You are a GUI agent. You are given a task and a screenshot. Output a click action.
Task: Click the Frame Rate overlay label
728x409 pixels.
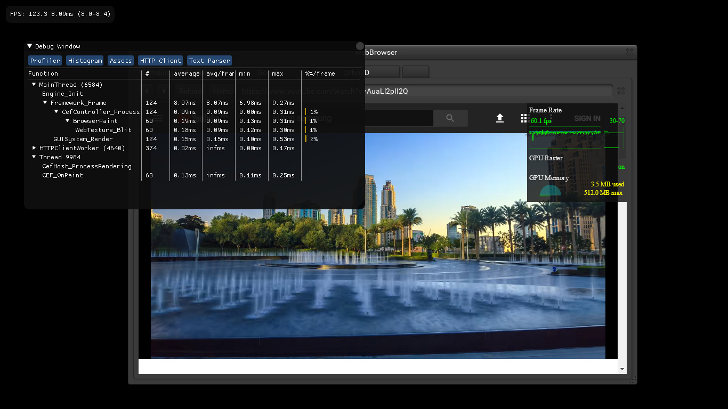[x=545, y=110]
